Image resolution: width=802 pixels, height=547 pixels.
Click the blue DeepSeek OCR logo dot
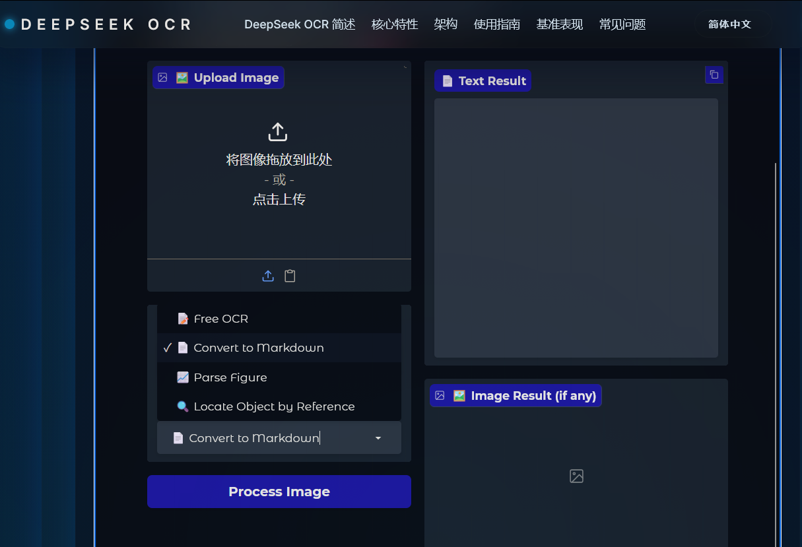9,24
